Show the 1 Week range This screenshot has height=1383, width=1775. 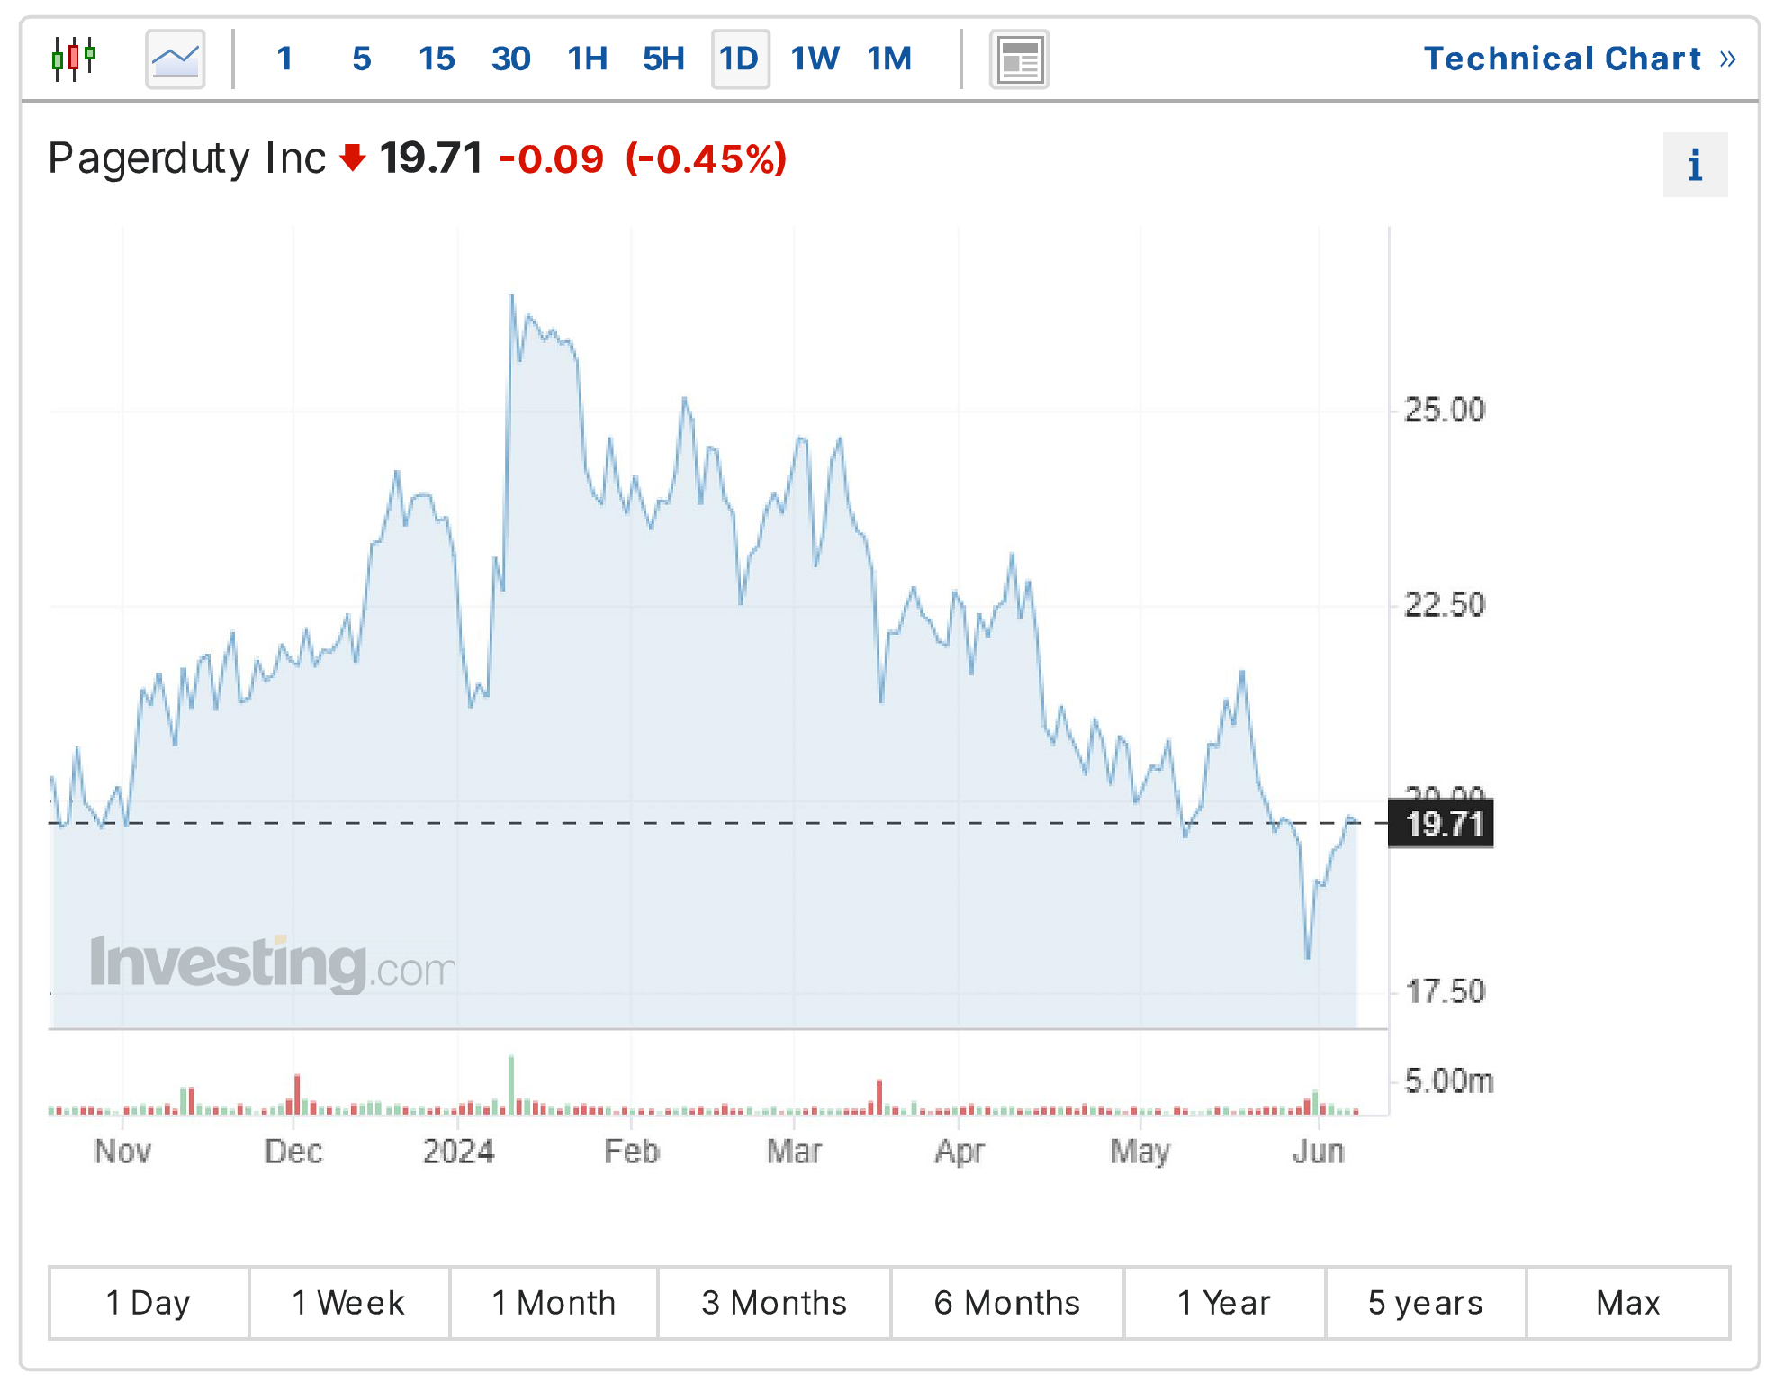pos(349,1303)
